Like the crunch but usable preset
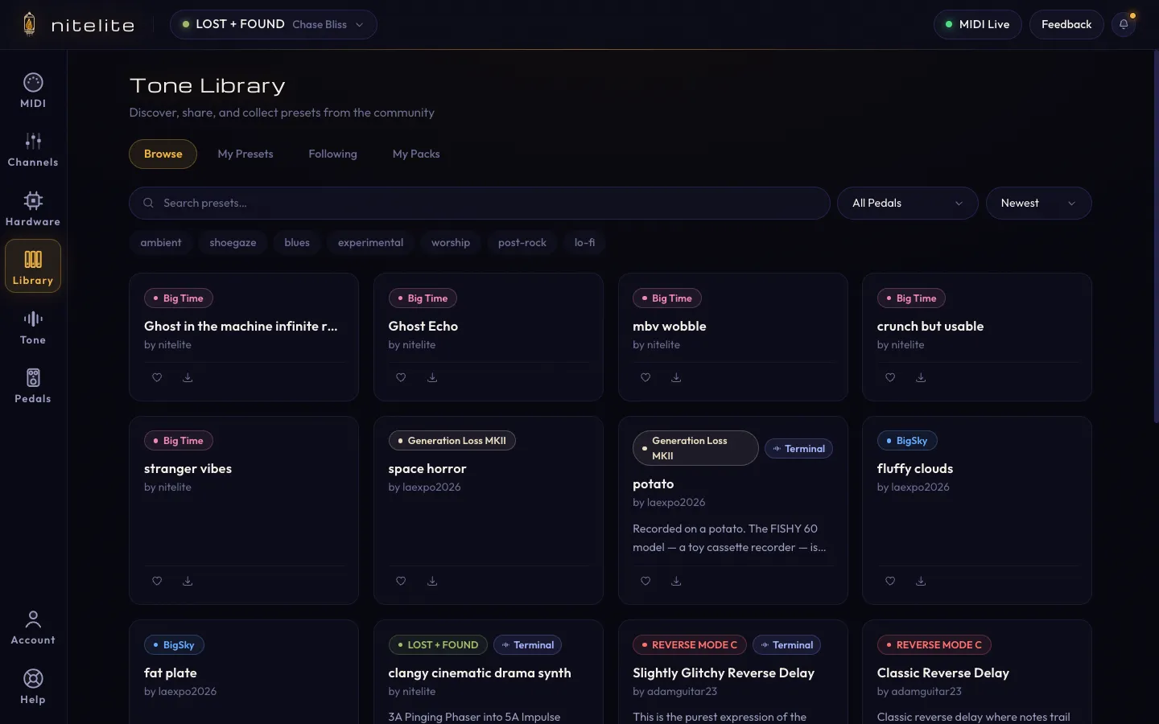 tap(890, 377)
